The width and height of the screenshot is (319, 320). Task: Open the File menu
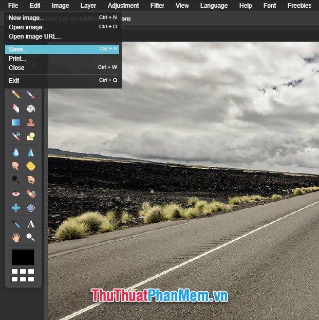pos(13,6)
